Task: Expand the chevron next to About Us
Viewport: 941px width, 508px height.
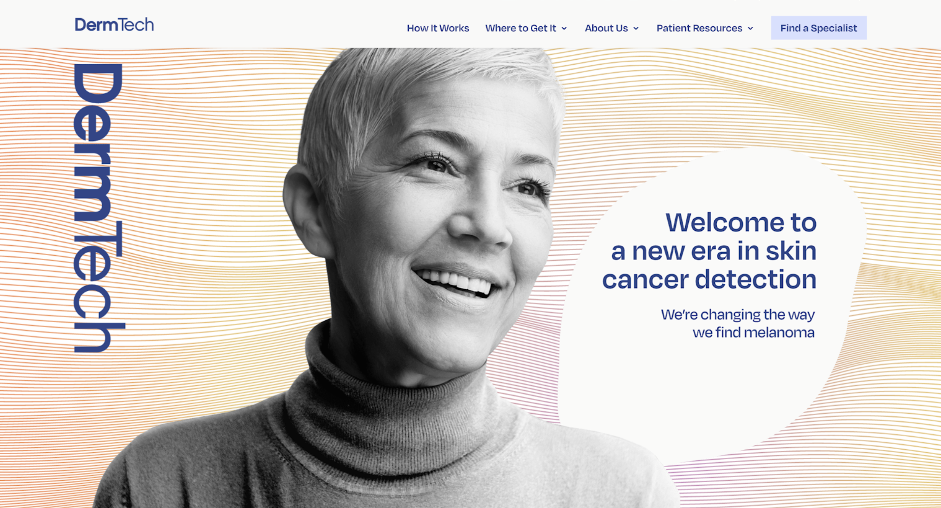Action: tap(636, 29)
